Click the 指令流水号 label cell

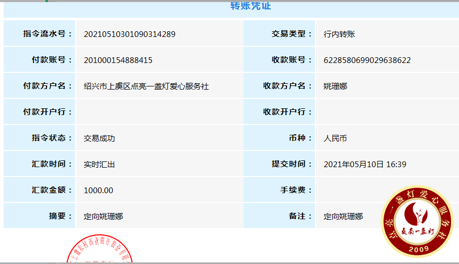pyautogui.click(x=39, y=33)
